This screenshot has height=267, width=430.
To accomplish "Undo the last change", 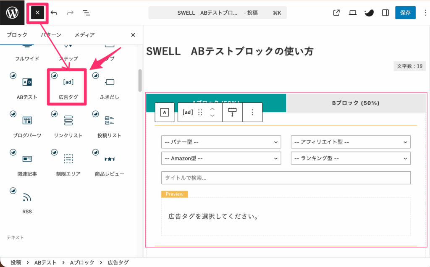I will point(54,13).
